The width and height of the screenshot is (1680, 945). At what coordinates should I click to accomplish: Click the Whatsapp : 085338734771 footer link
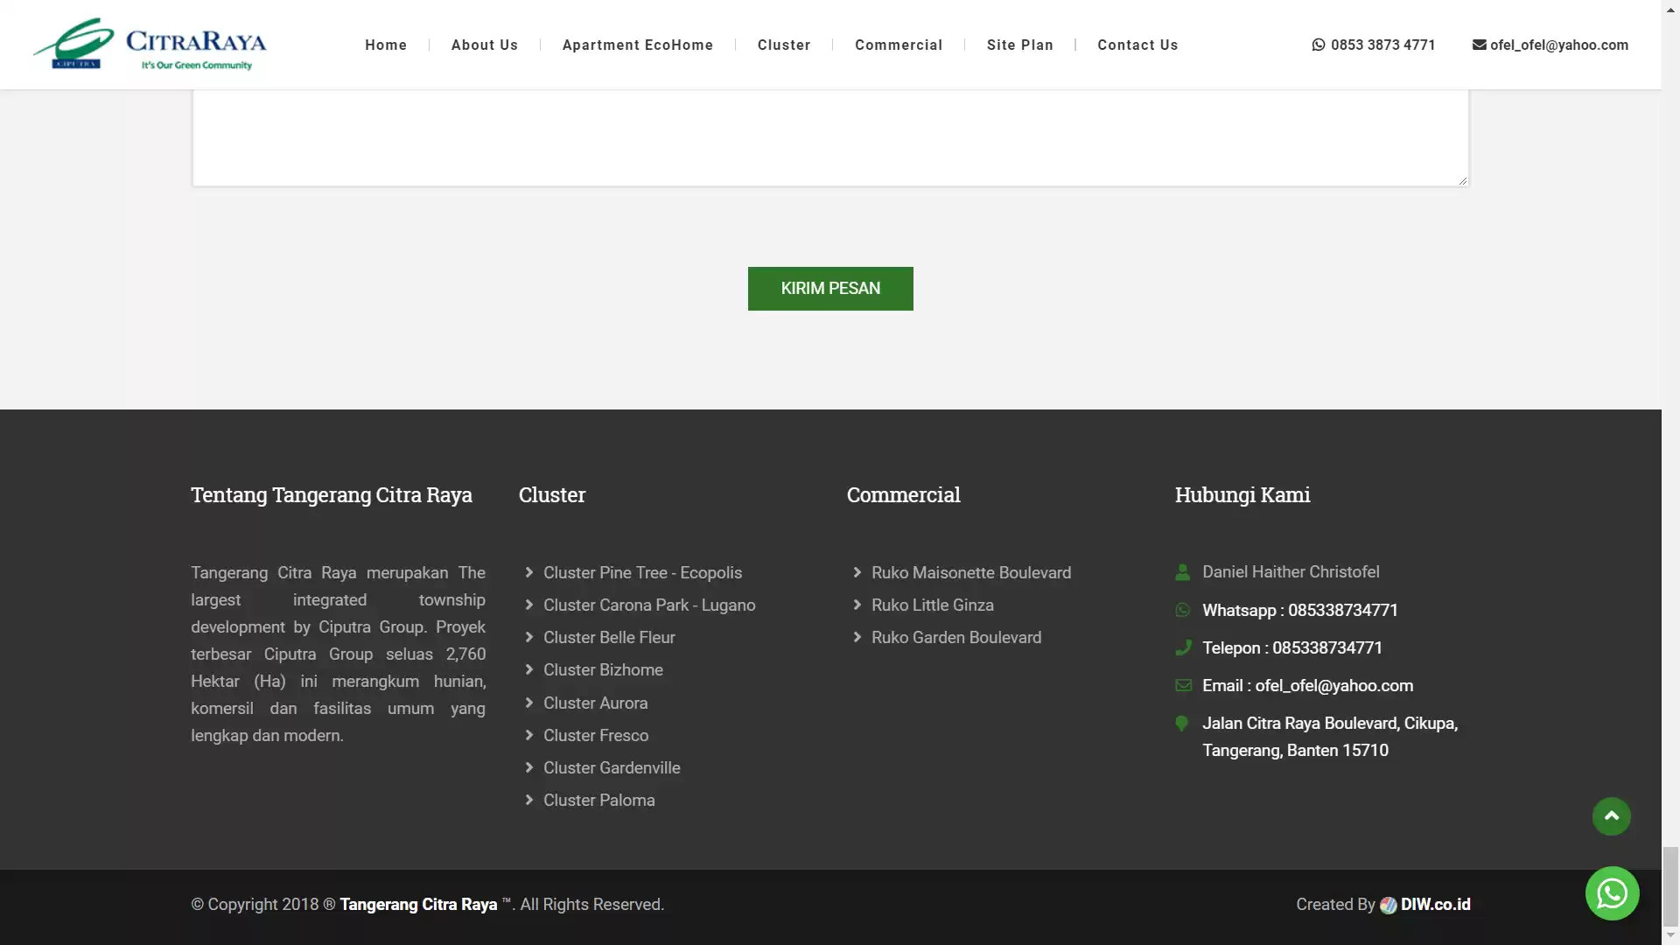[1300, 610]
